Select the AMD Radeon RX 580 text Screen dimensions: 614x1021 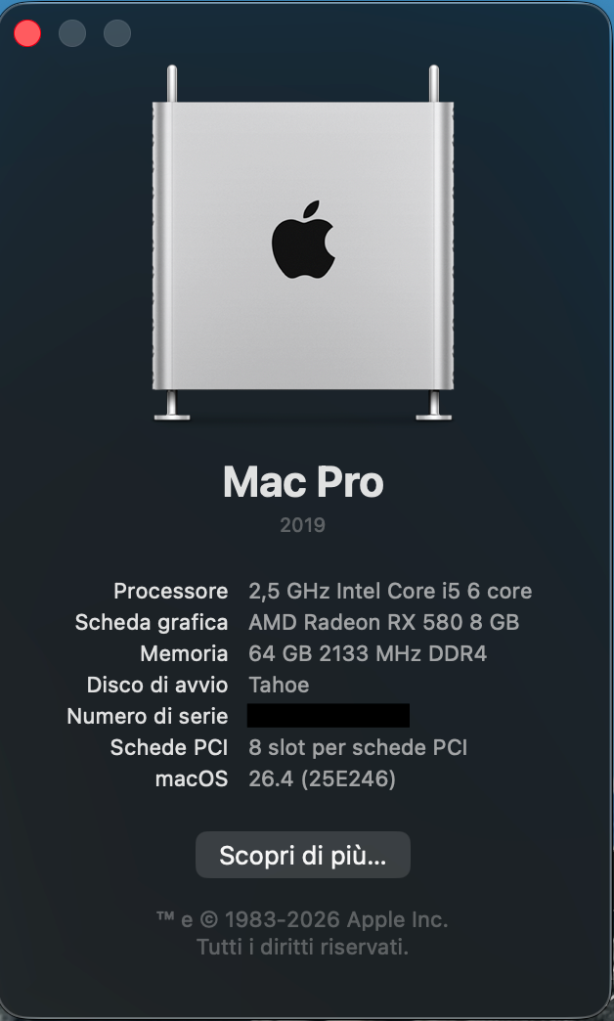coord(383,622)
